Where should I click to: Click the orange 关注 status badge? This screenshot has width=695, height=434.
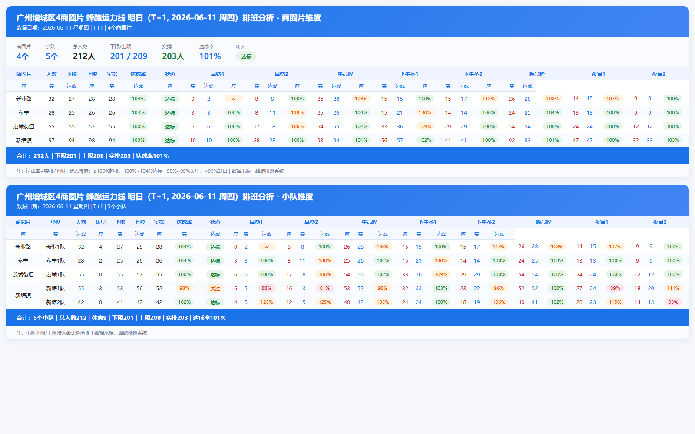pos(215,288)
